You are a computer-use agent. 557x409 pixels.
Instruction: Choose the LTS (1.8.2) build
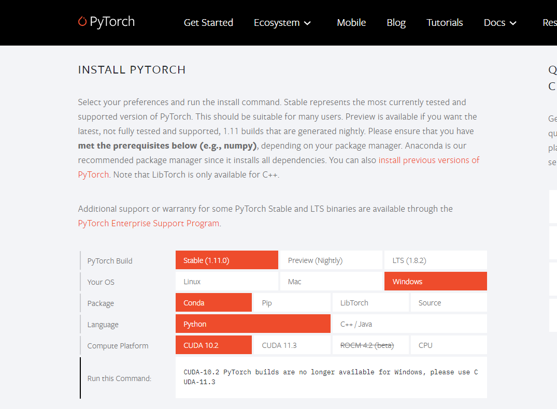click(x=435, y=260)
